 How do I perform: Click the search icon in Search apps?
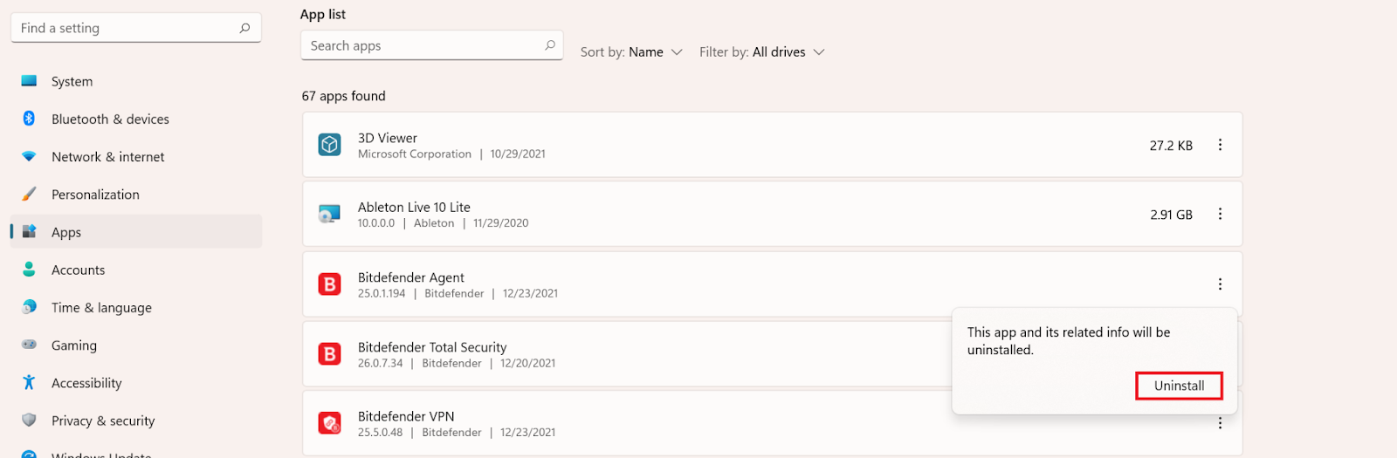[x=550, y=45]
